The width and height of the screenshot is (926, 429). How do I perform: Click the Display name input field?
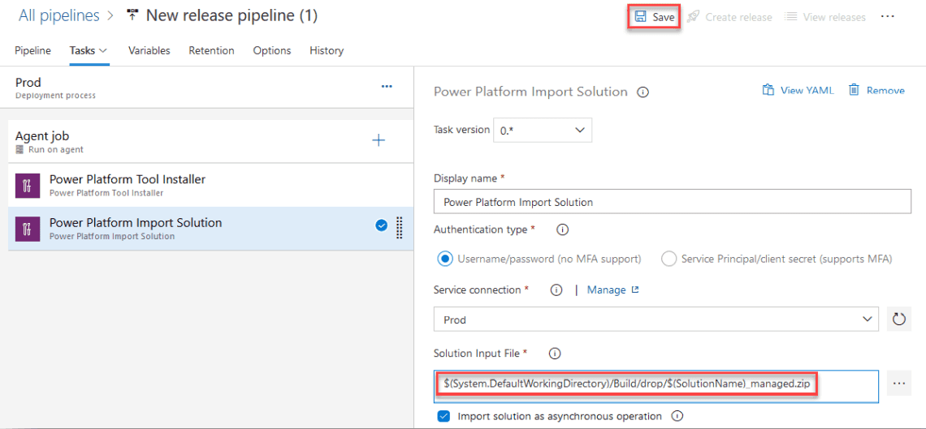tap(672, 202)
